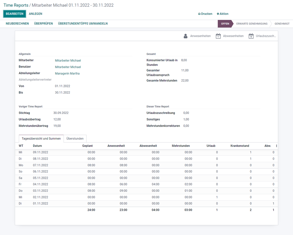The width and height of the screenshot is (293, 235).
Task: Open the column options kebab menu
Action: 276,146
